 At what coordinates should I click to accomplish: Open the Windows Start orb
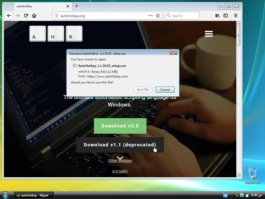[x=5, y=195]
